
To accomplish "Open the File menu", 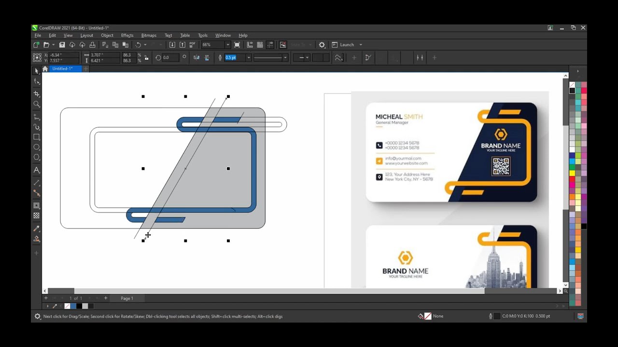I will (x=38, y=35).
